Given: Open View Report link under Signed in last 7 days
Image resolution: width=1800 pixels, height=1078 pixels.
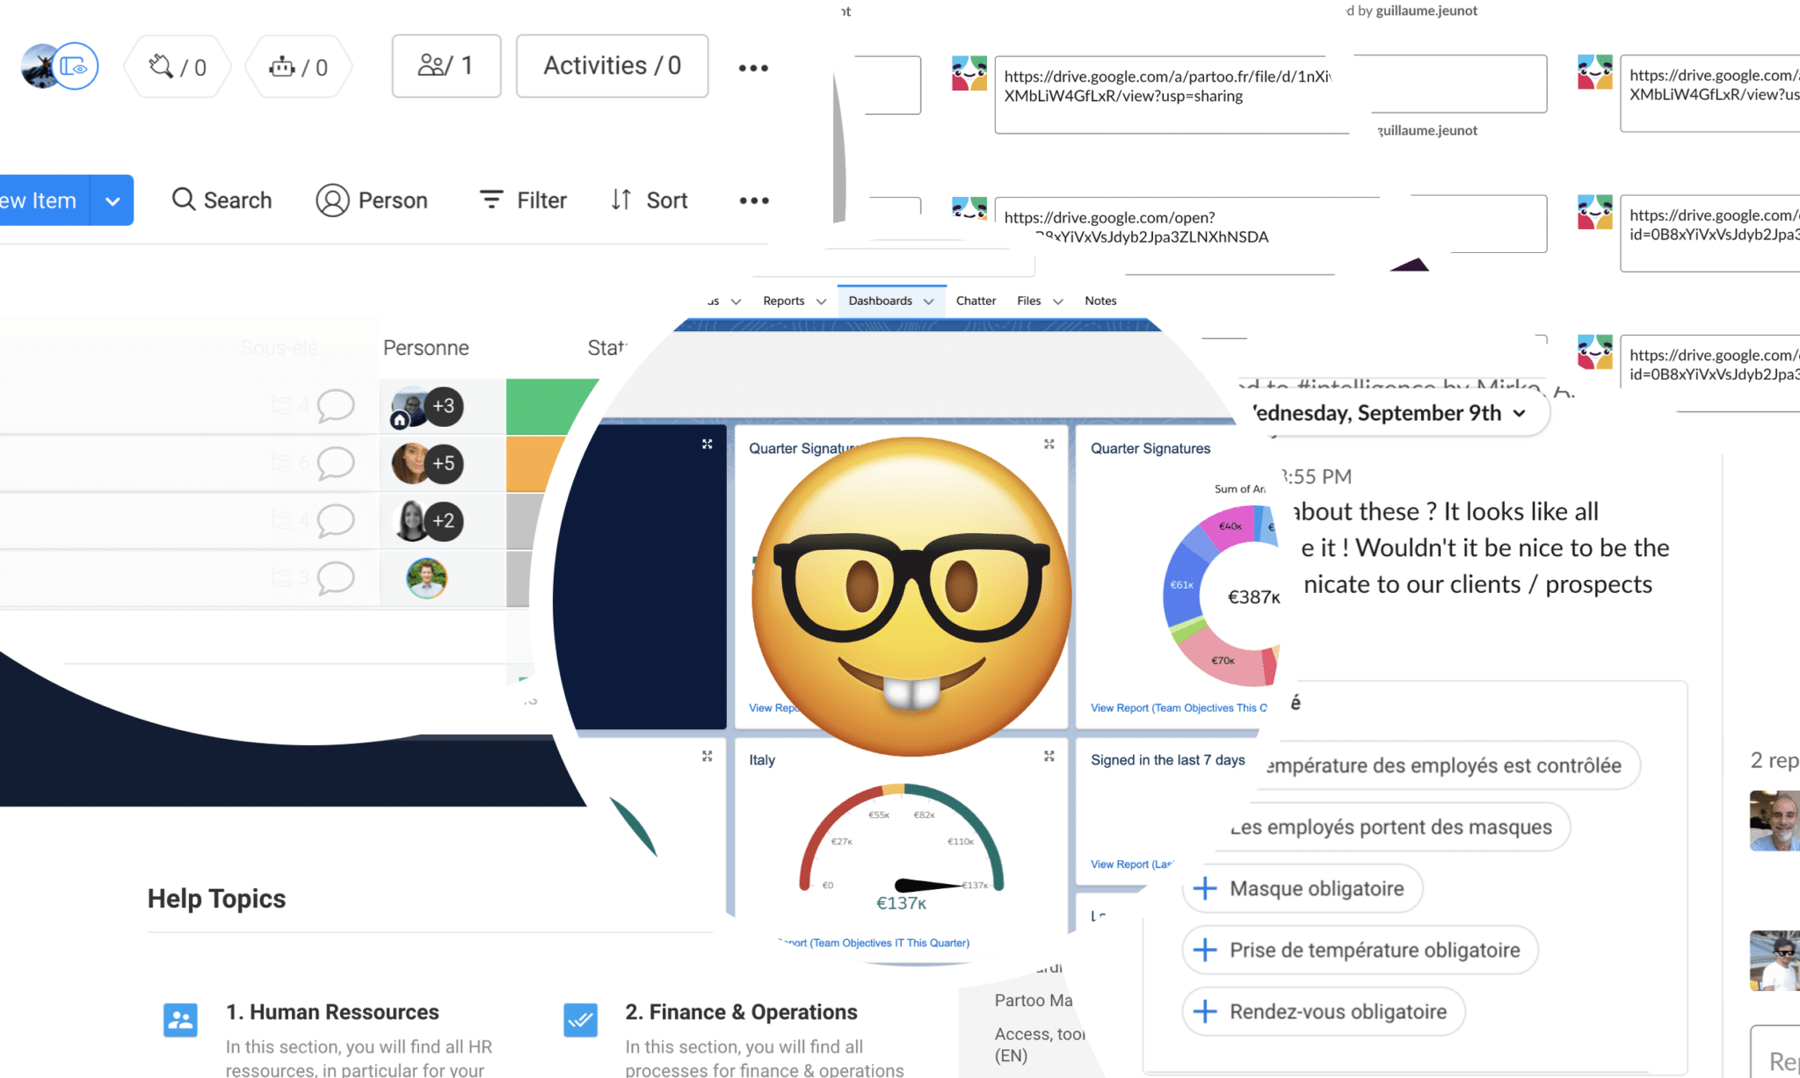Looking at the screenshot, I should pos(1132,864).
